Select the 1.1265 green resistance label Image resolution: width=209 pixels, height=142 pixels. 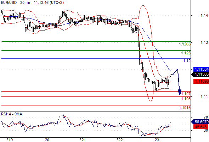[x=185, y=44]
